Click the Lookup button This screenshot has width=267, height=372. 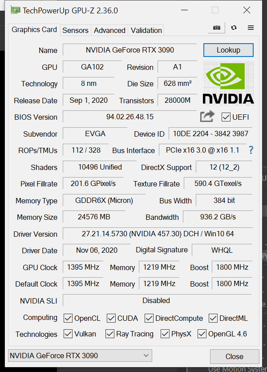point(228,50)
